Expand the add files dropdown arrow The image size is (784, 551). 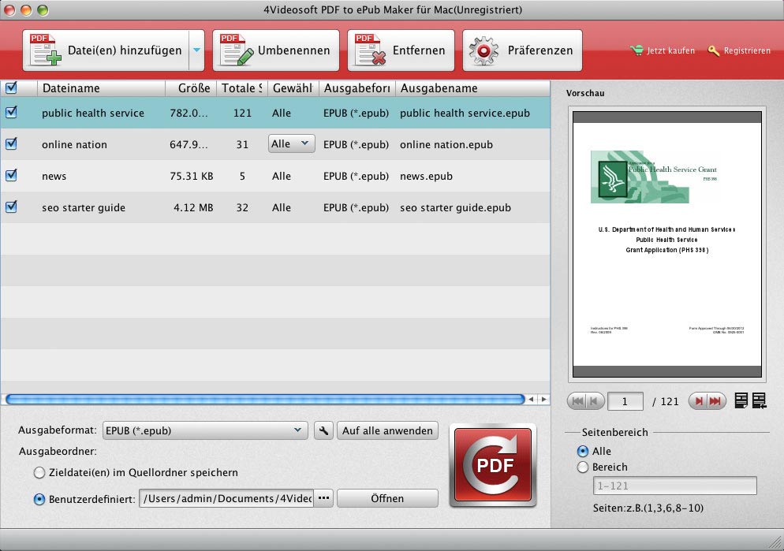196,50
